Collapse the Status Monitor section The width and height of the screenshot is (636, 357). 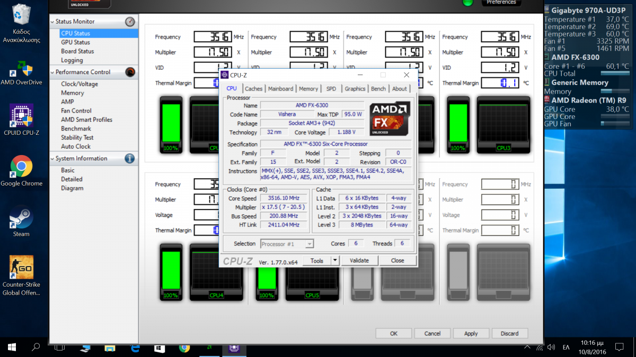point(52,22)
